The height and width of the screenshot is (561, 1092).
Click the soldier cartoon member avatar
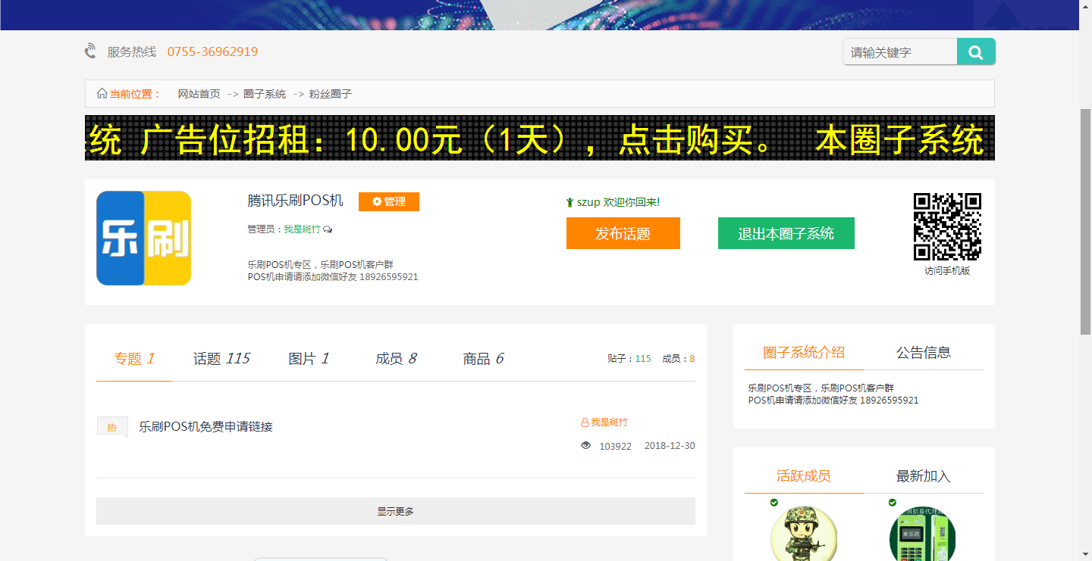pos(804,534)
